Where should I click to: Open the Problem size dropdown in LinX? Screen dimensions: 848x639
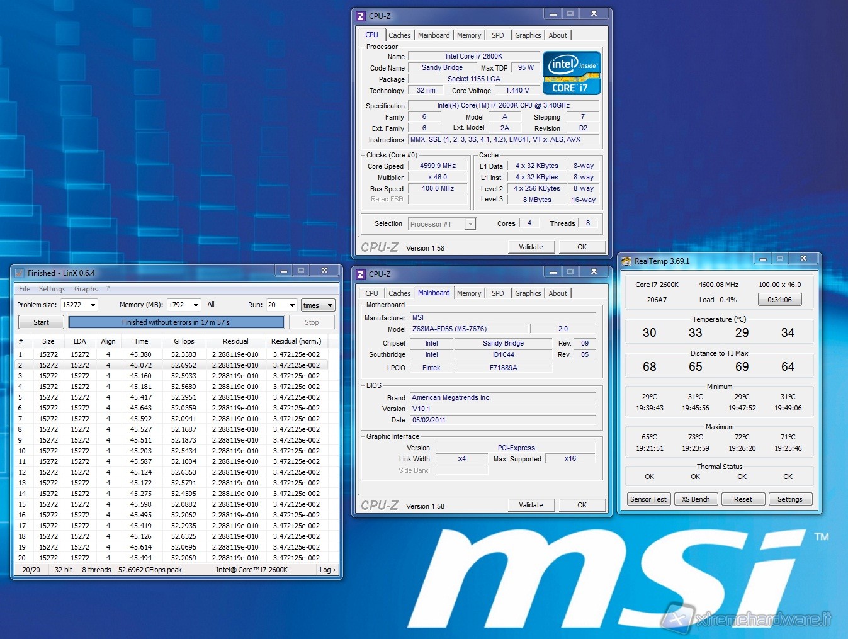click(93, 305)
